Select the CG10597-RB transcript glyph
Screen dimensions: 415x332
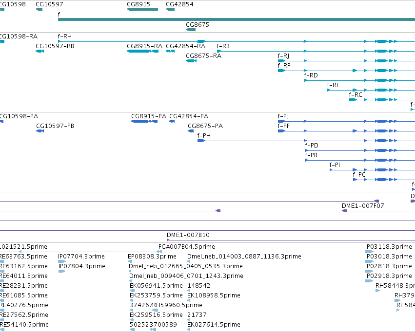(x=40, y=51)
